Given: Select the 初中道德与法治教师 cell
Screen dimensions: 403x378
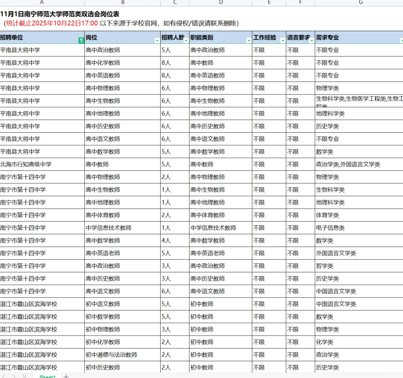Looking at the screenshot, I should click(122, 355).
